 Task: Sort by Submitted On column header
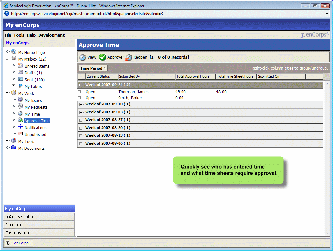pos(281,76)
